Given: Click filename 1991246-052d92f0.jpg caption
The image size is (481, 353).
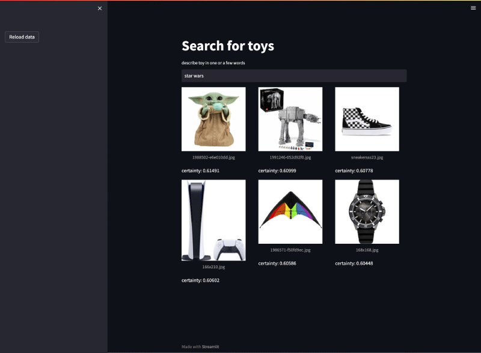Looking at the screenshot, I should pyautogui.click(x=290, y=157).
